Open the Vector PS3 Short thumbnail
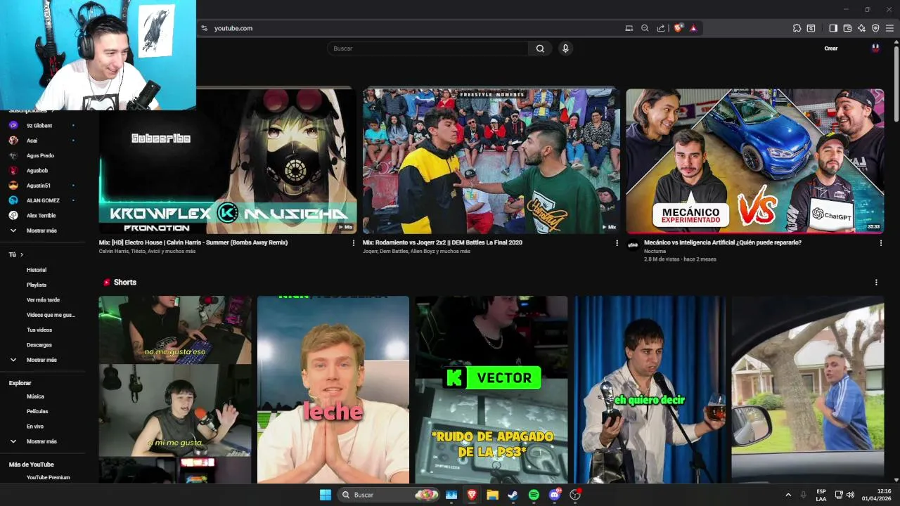900x506 pixels. (x=491, y=390)
